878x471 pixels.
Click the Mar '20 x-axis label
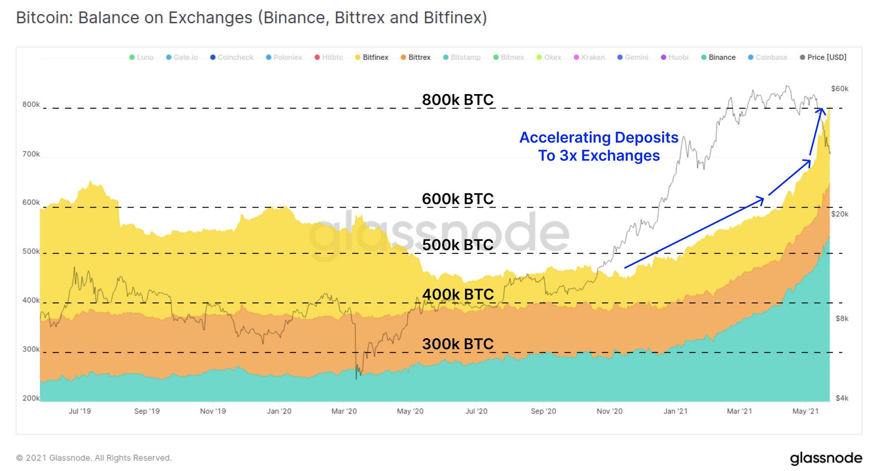point(344,411)
